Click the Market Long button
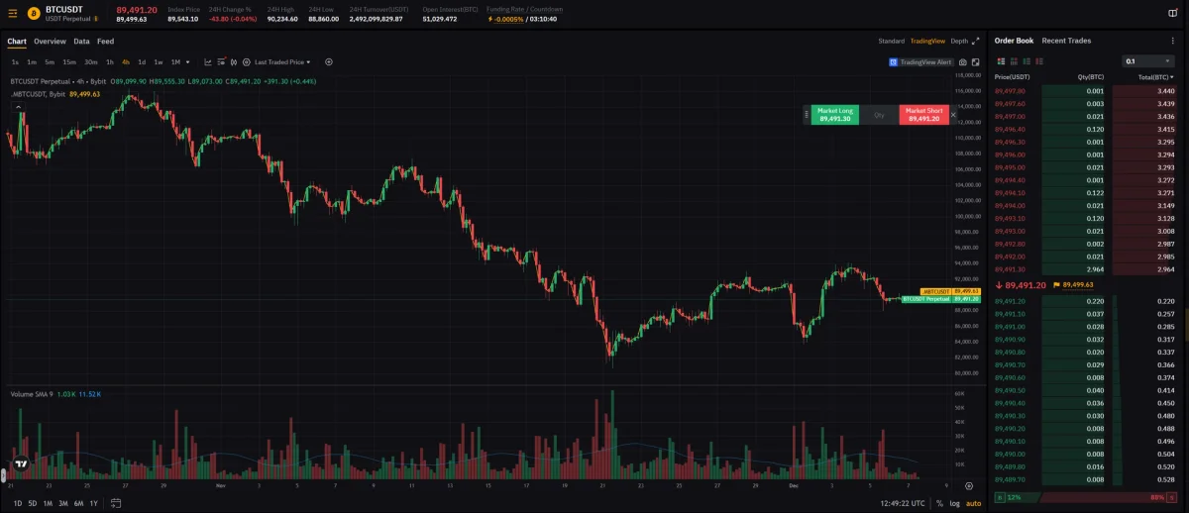The image size is (1189, 513). (834, 115)
